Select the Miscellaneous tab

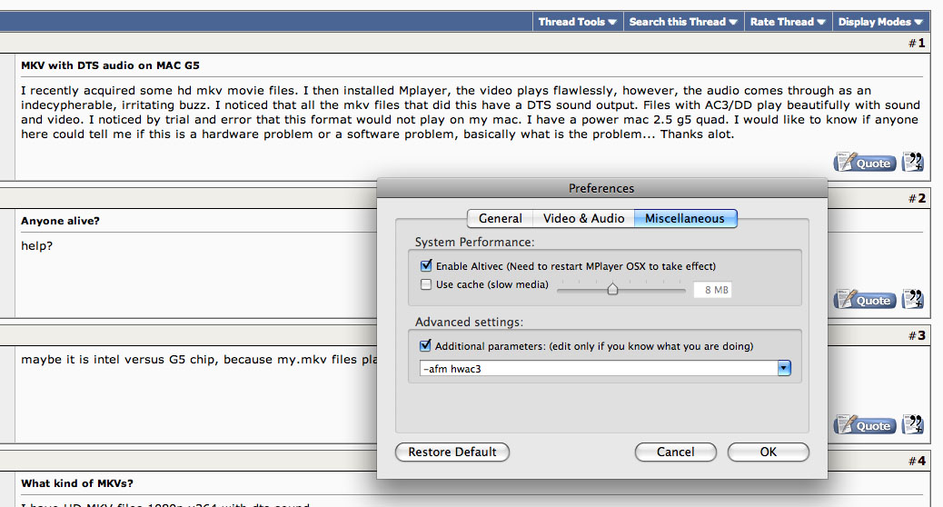pyautogui.click(x=685, y=218)
